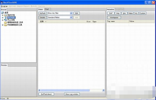The image size is (156, 100).
Task: Click the scrollbar left arrow
Action: 39,90
